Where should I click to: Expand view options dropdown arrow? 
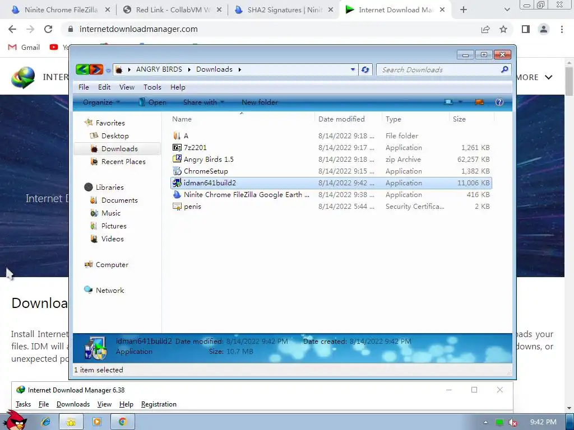(x=460, y=102)
